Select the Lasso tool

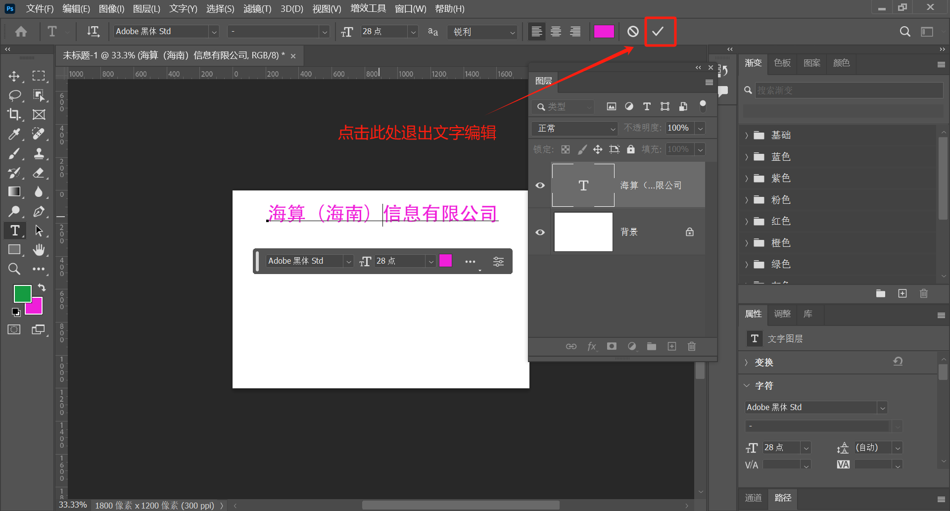(x=15, y=95)
